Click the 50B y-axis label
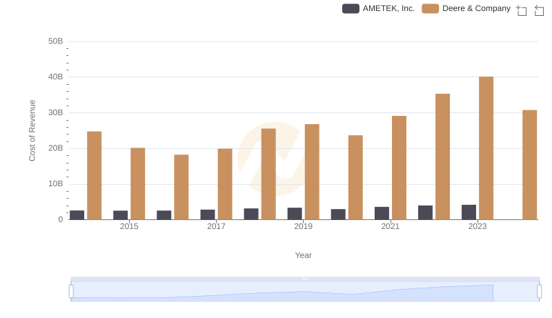The width and height of the screenshot is (552, 318). pos(56,41)
